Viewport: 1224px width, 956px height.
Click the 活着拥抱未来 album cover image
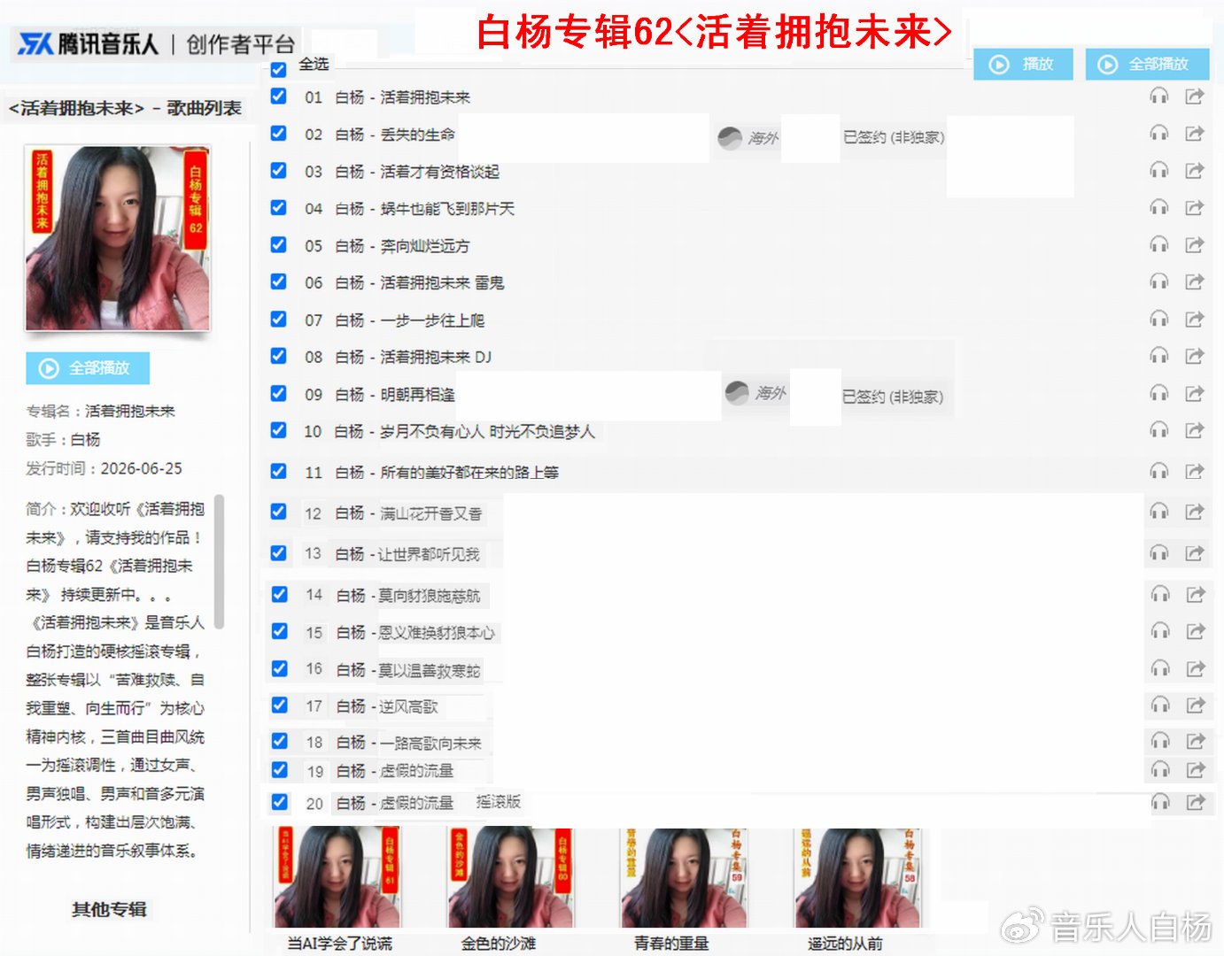[x=118, y=238]
